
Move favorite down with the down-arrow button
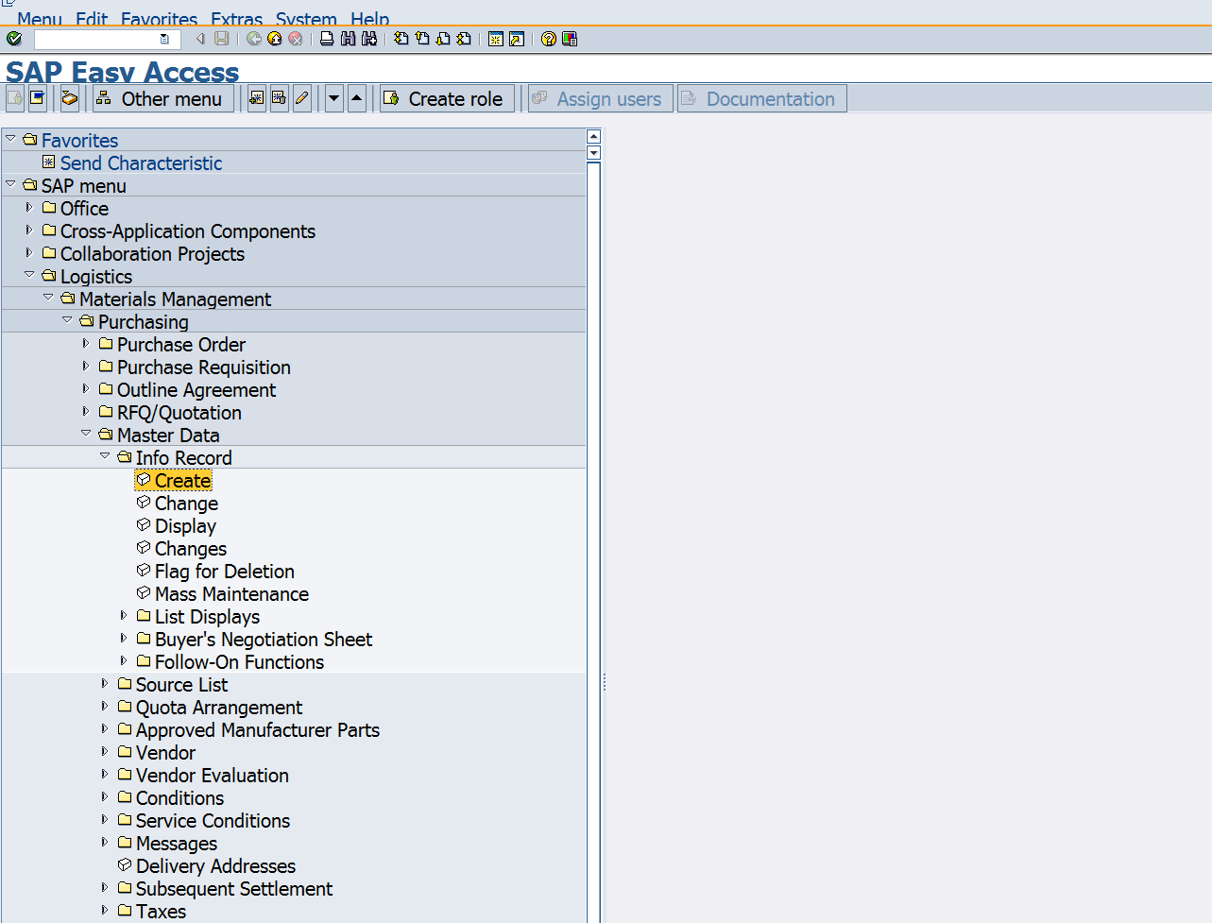point(334,98)
